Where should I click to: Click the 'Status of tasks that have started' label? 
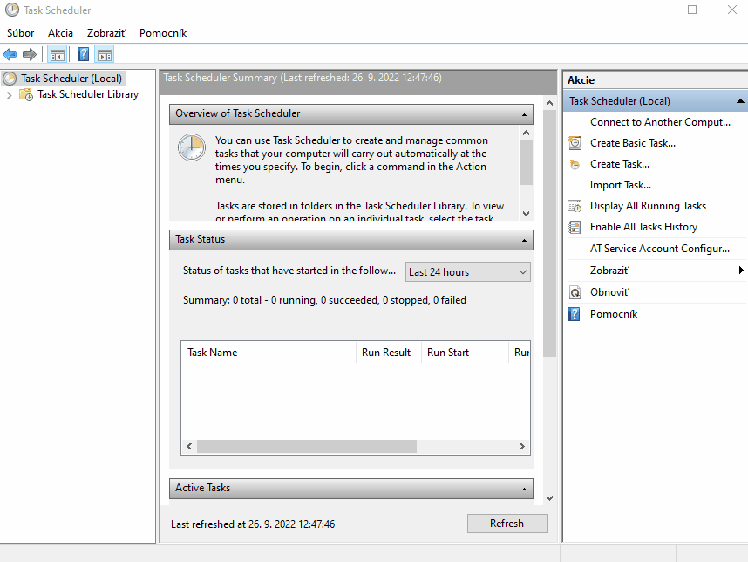[x=289, y=271]
